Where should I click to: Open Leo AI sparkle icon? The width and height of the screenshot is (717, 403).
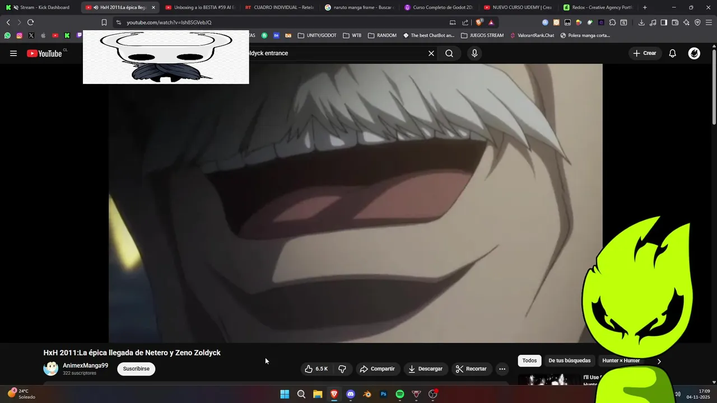[x=686, y=22]
